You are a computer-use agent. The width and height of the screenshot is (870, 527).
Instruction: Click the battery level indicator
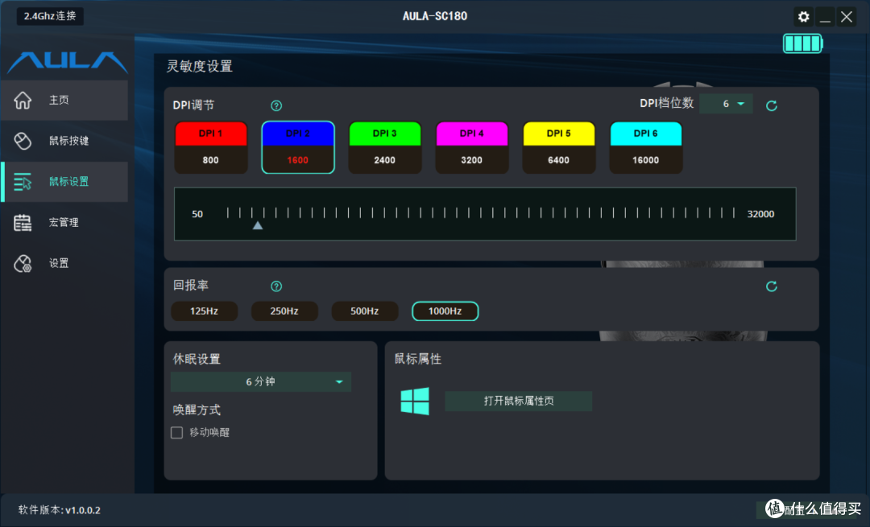pos(802,43)
